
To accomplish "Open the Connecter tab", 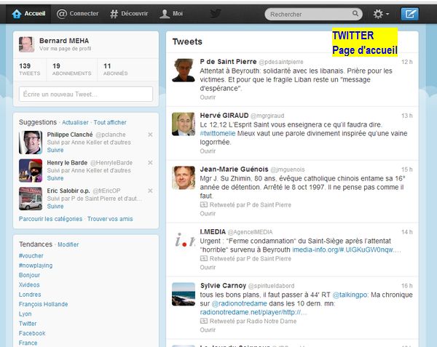I will click(x=77, y=13).
